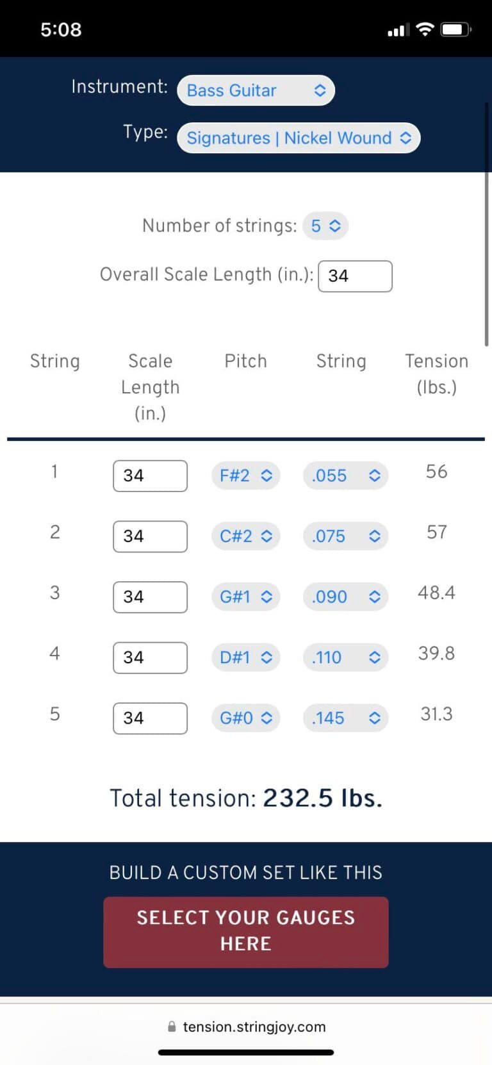Open the F#2 pitch selector
Image resolution: width=492 pixels, height=1065 pixels.
coord(246,475)
